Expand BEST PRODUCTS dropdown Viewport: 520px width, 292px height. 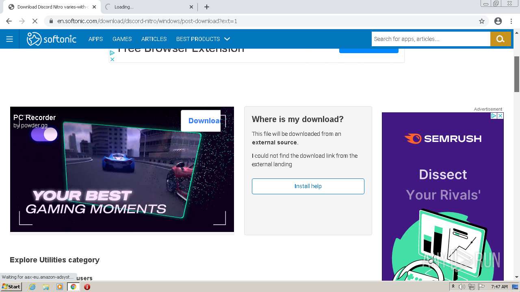point(203,39)
